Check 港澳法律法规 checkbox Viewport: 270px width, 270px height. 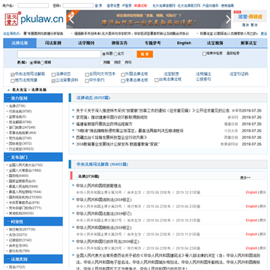coord(123,81)
